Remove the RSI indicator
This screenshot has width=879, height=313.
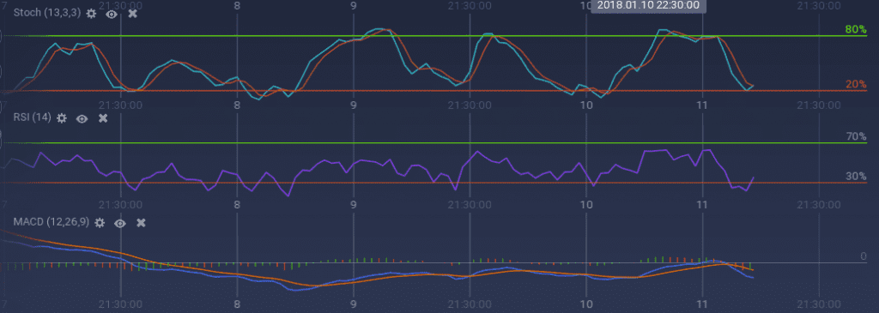pyautogui.click(x=103, y=118)
